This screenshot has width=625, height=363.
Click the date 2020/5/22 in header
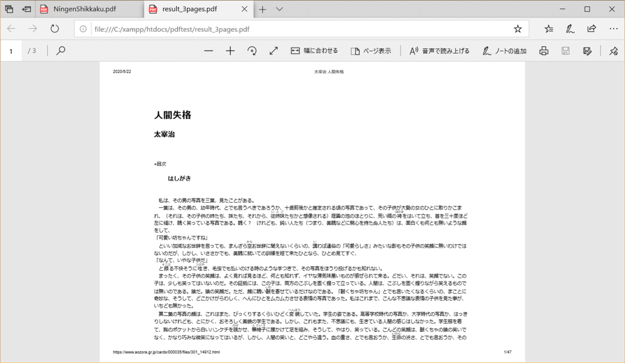(x=122, y=71)
